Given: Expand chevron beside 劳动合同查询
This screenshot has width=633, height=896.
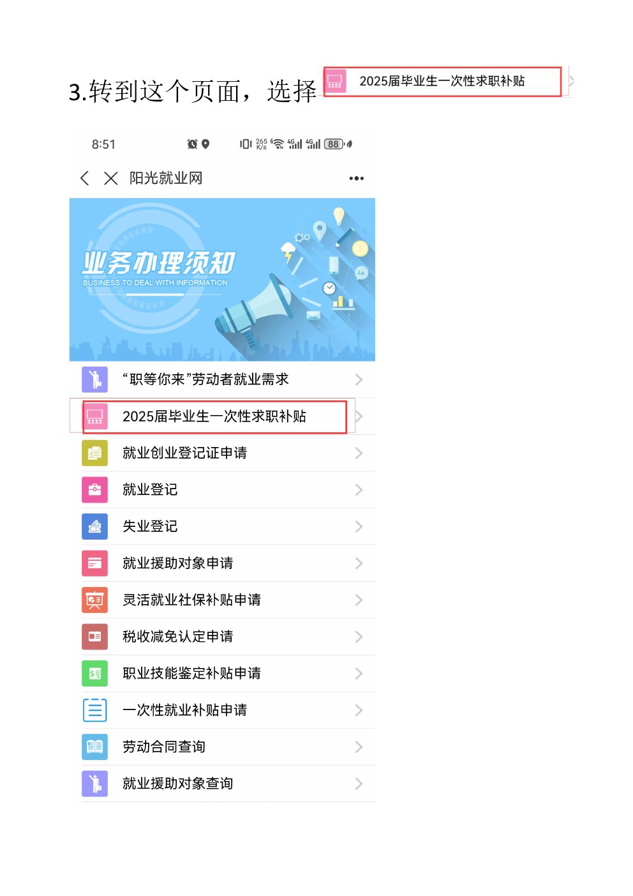Looking at the screenshot, I should pos(359,747).
